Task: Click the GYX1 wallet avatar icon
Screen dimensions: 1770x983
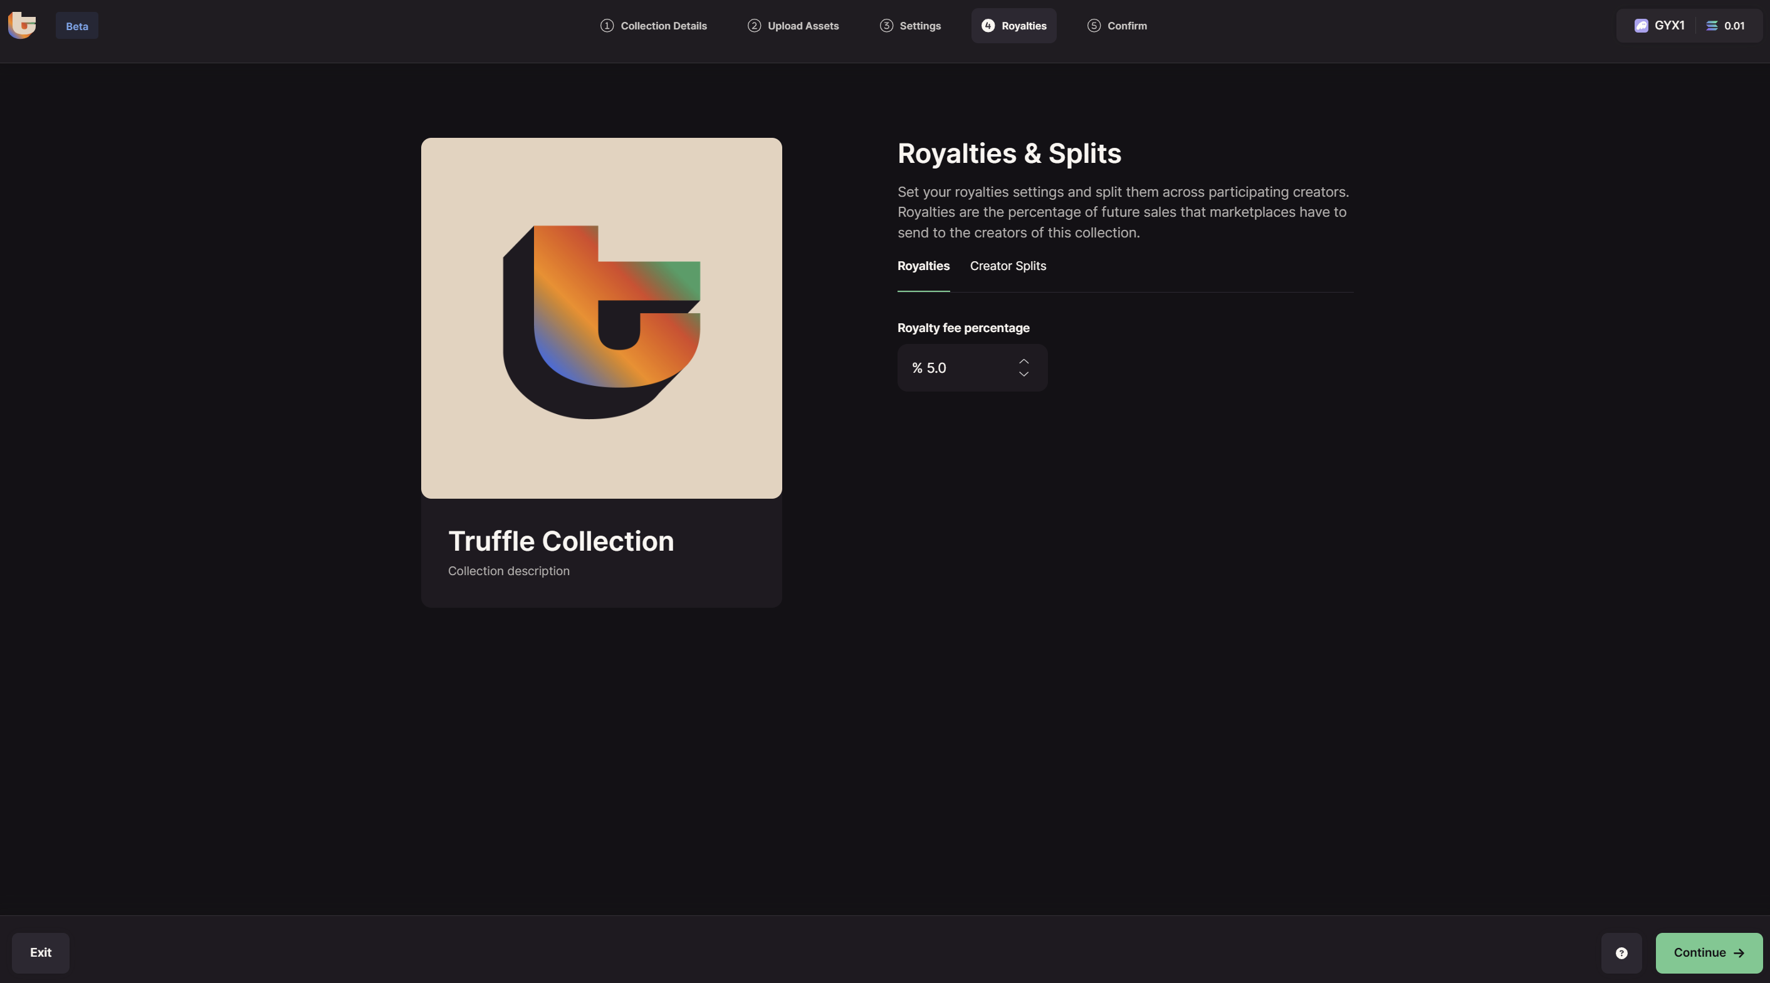Action: (x=1641, y=26)
